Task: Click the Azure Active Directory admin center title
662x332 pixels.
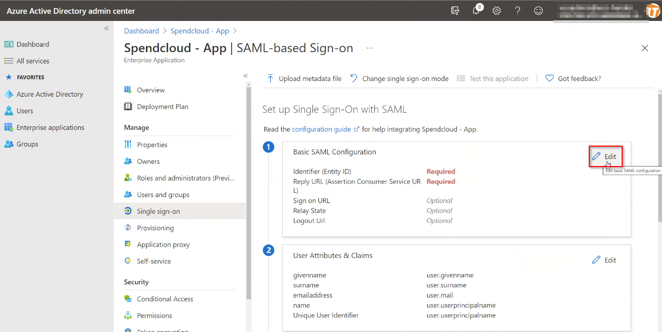Action: tap(71, 11)
